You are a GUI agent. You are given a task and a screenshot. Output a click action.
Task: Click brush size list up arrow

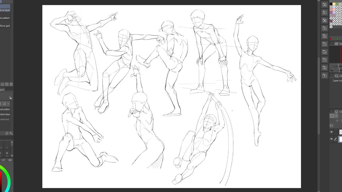coord(12,142)
